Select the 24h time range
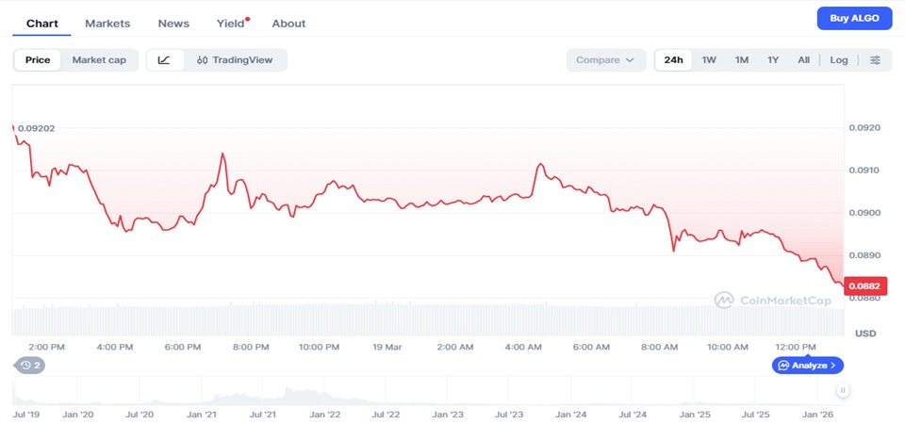 tap(673, 60)
